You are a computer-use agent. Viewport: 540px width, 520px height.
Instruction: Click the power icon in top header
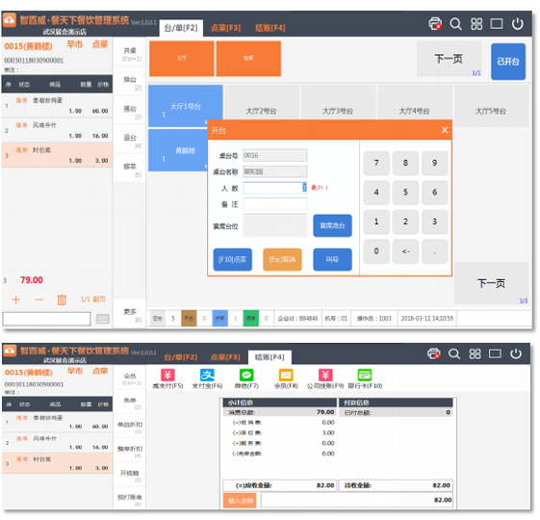coord(517,24)
